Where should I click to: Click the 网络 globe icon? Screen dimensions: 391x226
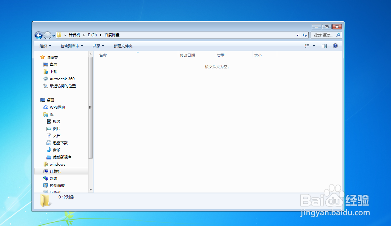pos(46,178)
